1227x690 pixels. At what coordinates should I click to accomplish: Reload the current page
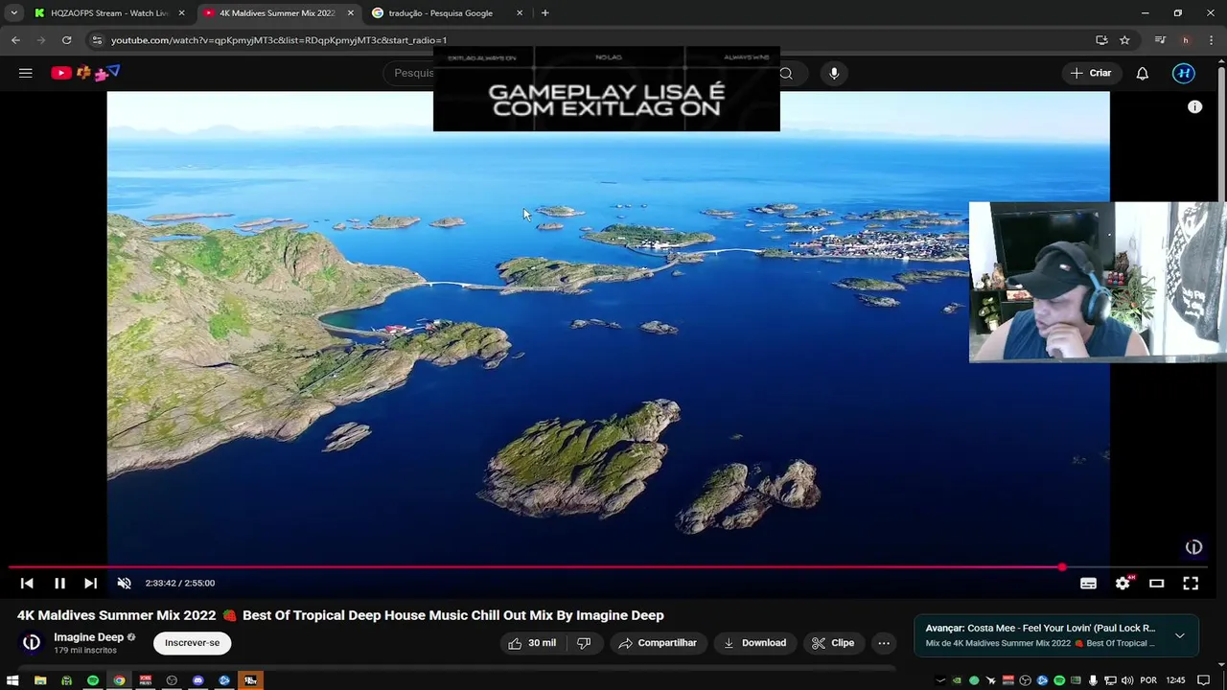(66, 40)
